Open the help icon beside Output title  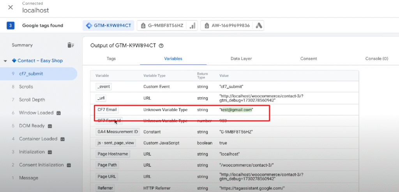click(x=161, y=46)
